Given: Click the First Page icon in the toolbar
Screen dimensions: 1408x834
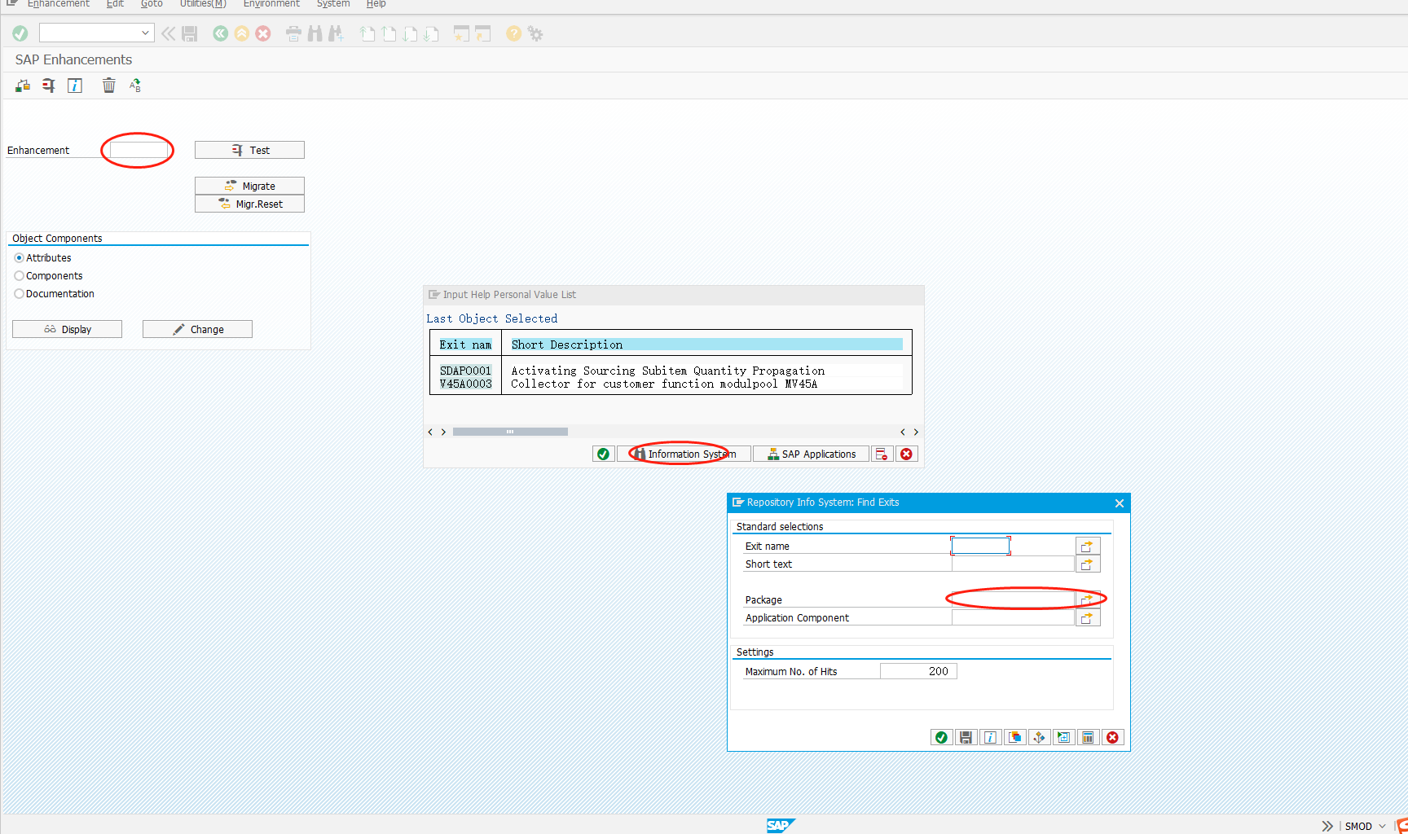Looking at the screenshot, I should click(368, 33).
